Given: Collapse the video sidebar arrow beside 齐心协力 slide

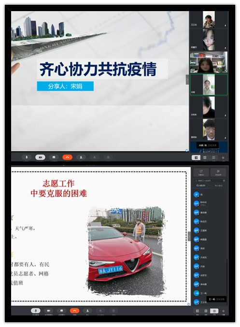Looking at the screenshot, I should [187, 80].
